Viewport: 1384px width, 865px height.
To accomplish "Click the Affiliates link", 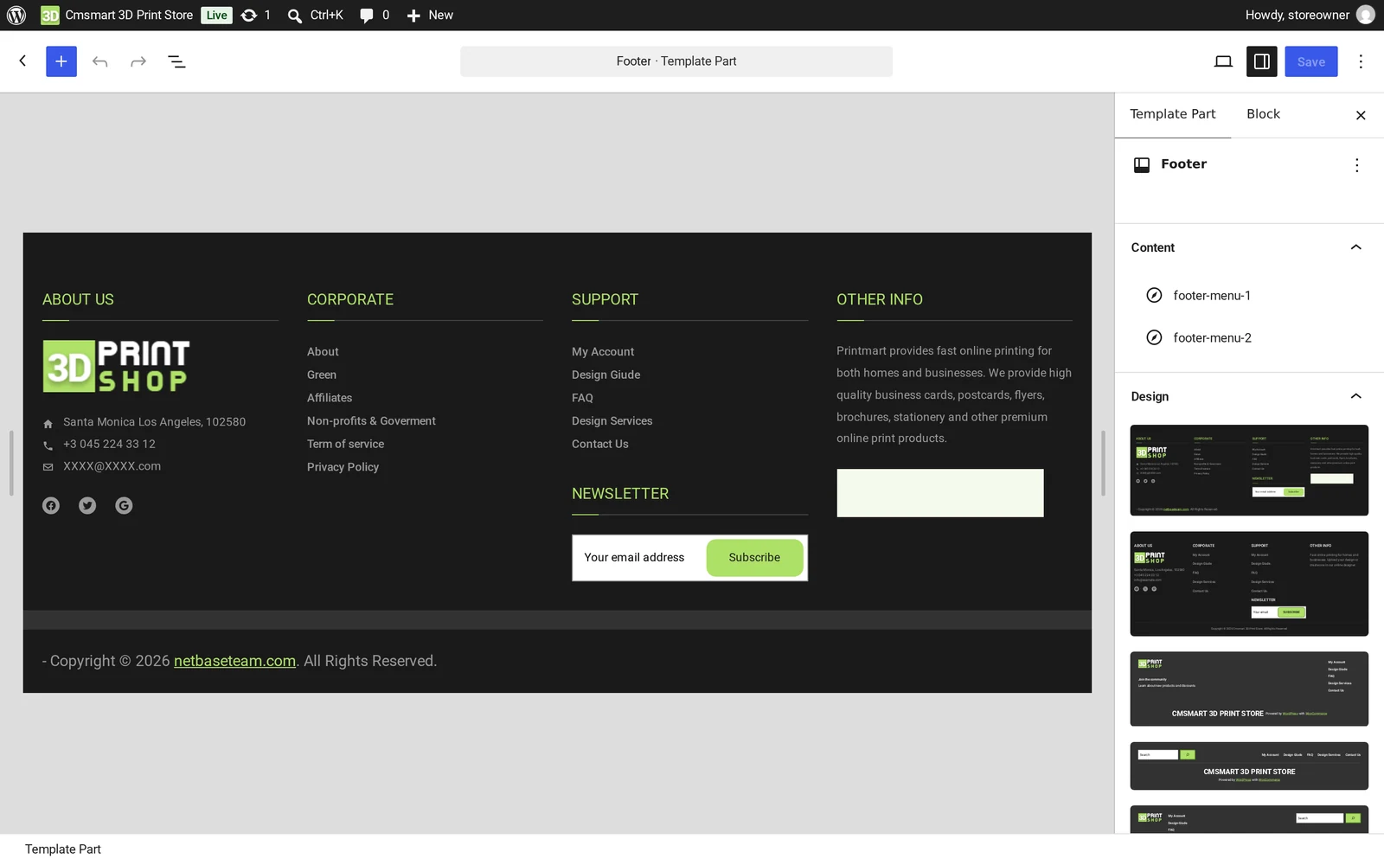I will [330, 398].
